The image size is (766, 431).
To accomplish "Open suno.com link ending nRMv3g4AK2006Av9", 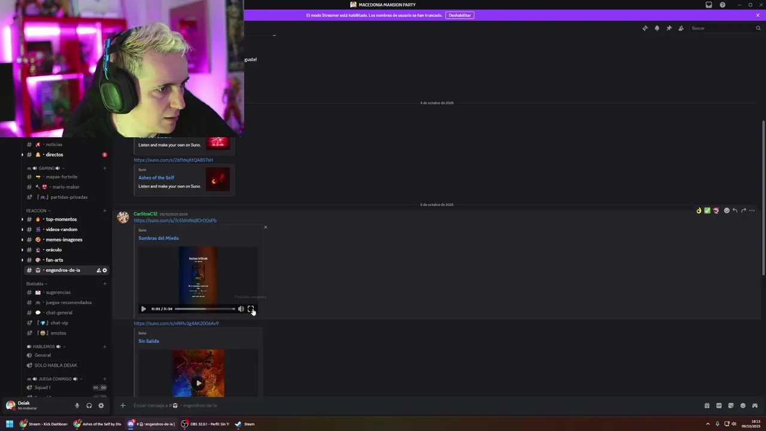I will point(176,323).
